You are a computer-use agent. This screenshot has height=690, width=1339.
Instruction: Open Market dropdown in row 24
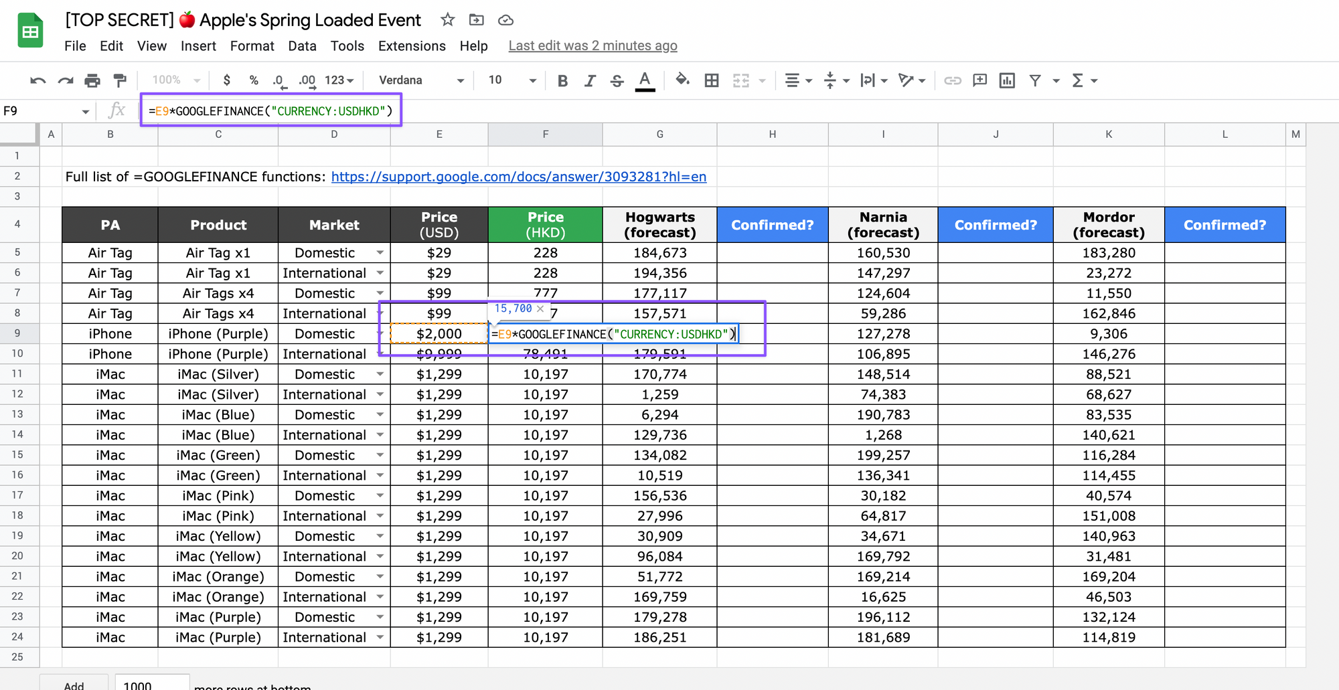(380, 638)
